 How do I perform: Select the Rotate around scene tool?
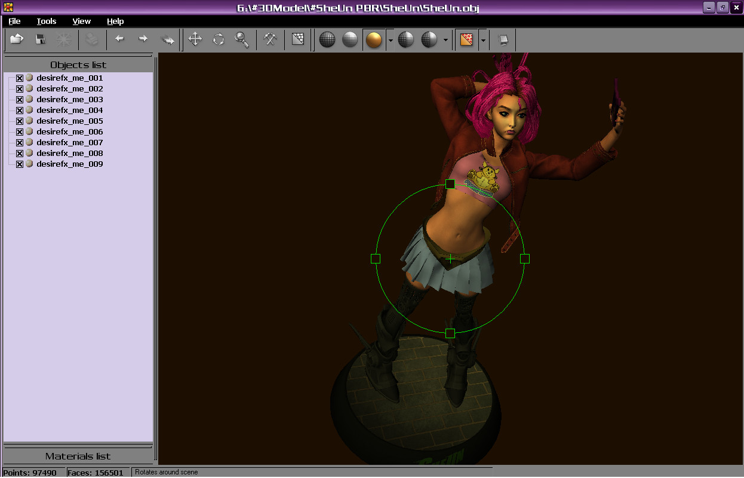tap(219, 39)
